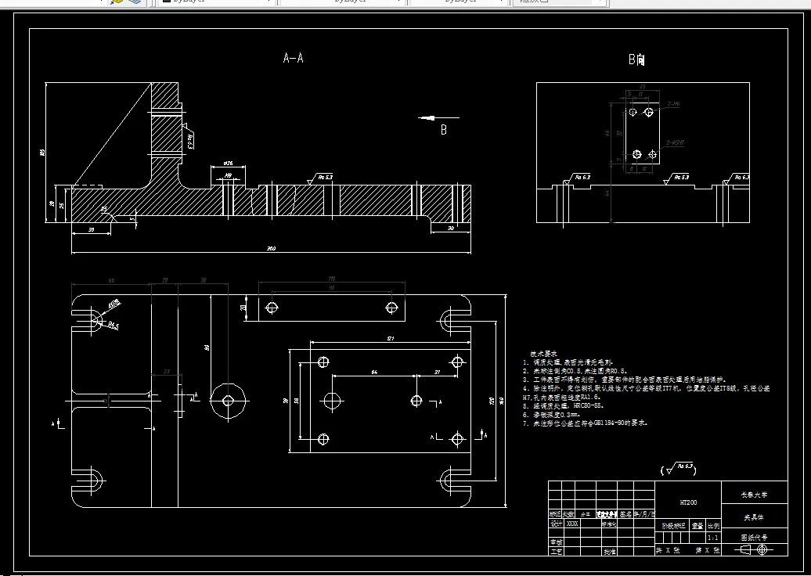
Task: Select the ø26 diameter dimension
Action: click(x=228, y=163)
